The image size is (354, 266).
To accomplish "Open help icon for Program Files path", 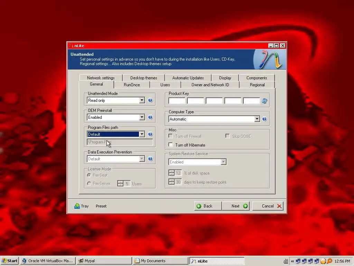I will pyautogui.click(x=150, y=134).
